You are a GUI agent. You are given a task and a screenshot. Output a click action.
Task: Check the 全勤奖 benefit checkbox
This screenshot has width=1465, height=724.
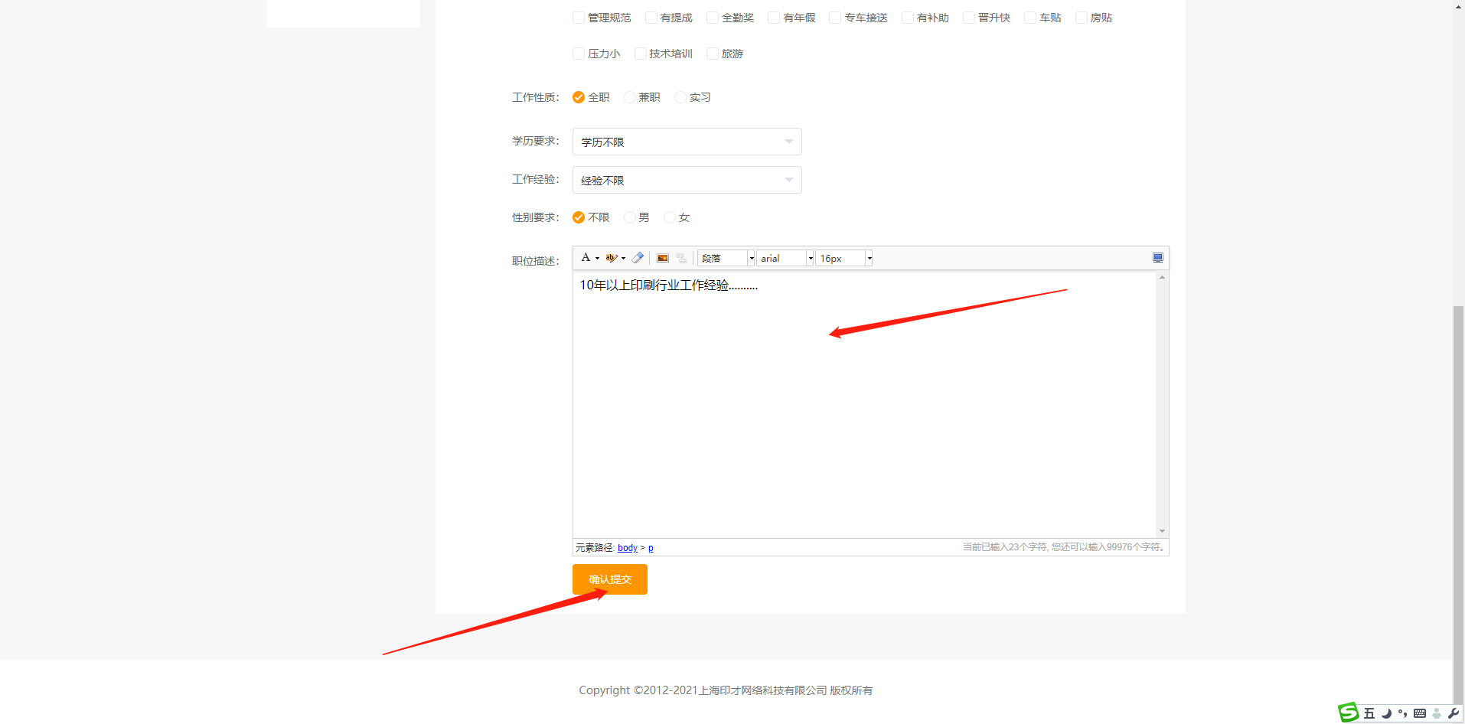(713, 18)
